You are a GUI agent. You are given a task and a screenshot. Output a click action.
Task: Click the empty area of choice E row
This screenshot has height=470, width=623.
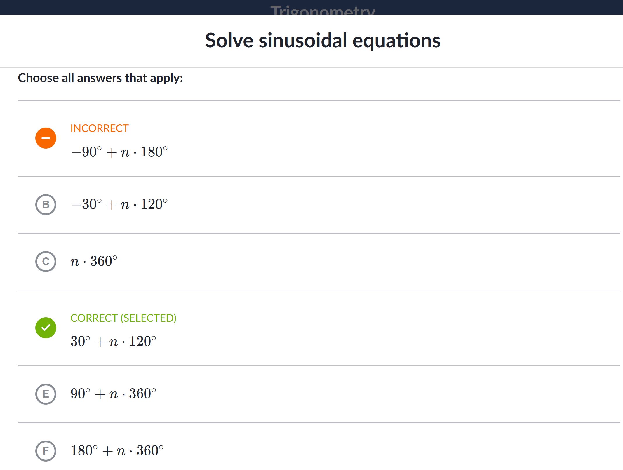(x=388, y=394)
